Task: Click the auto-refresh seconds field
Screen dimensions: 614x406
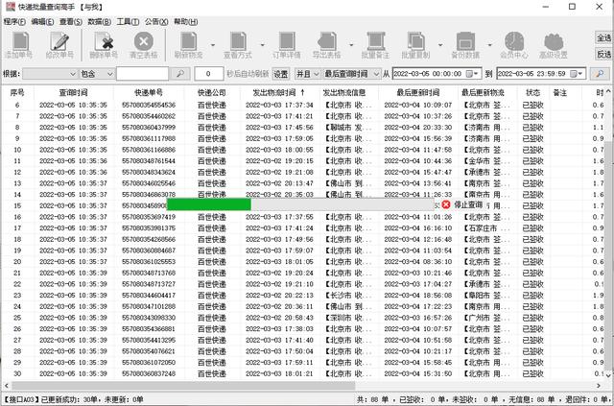Action: pyautogui.click(x=209, y=74)
